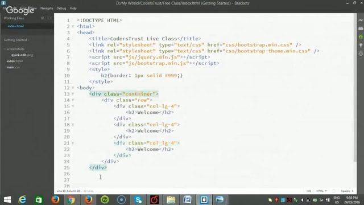Click the green extension icon in right toolbar
This screenshot has width=364, height=205.
point(361,36)
